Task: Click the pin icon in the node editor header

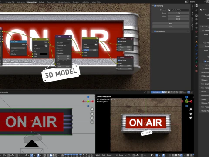Action: coord(145,92)
